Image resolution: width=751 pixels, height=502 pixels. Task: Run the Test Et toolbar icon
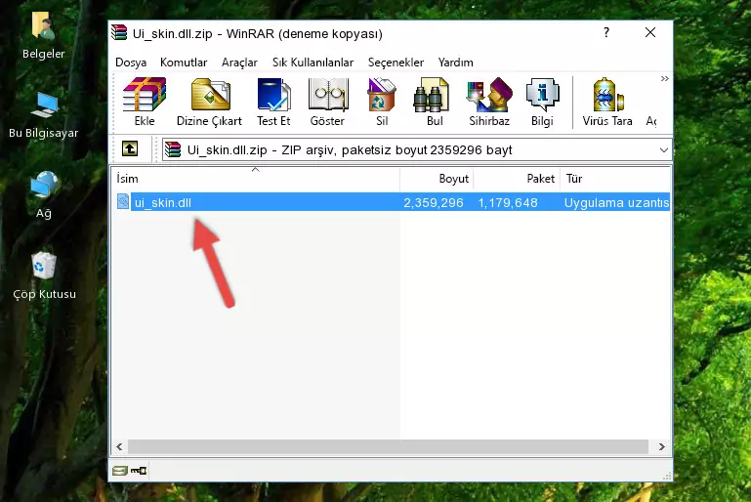tap(273, 95)
